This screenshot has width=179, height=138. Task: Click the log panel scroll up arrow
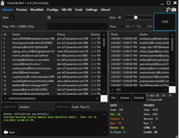104,115
